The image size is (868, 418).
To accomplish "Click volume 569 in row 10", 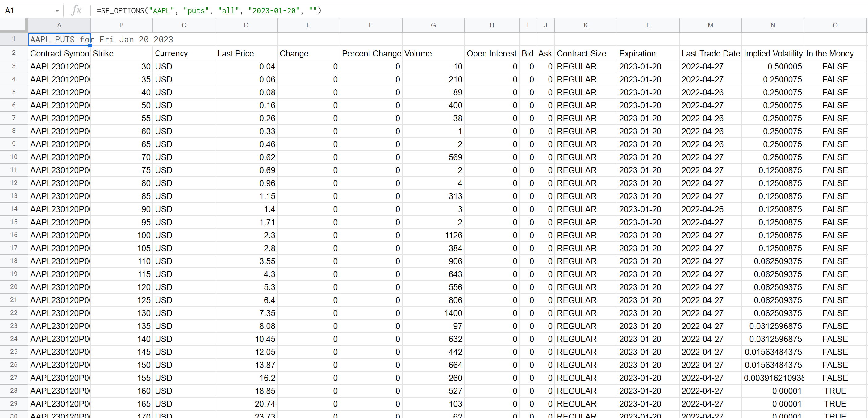I will point(433,157).
